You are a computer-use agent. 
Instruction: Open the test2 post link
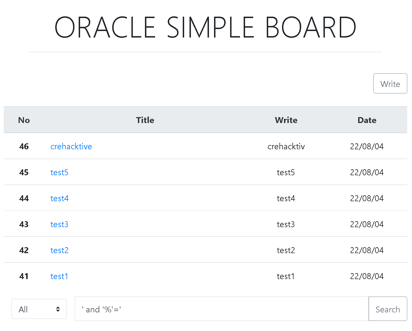(60, 250)
